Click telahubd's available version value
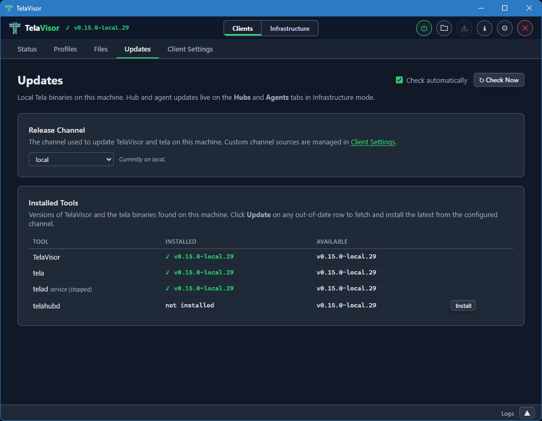 [346, 305]
